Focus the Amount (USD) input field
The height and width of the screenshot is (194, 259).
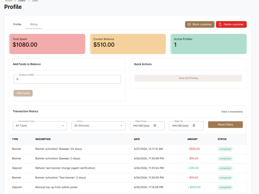[67, 79]
